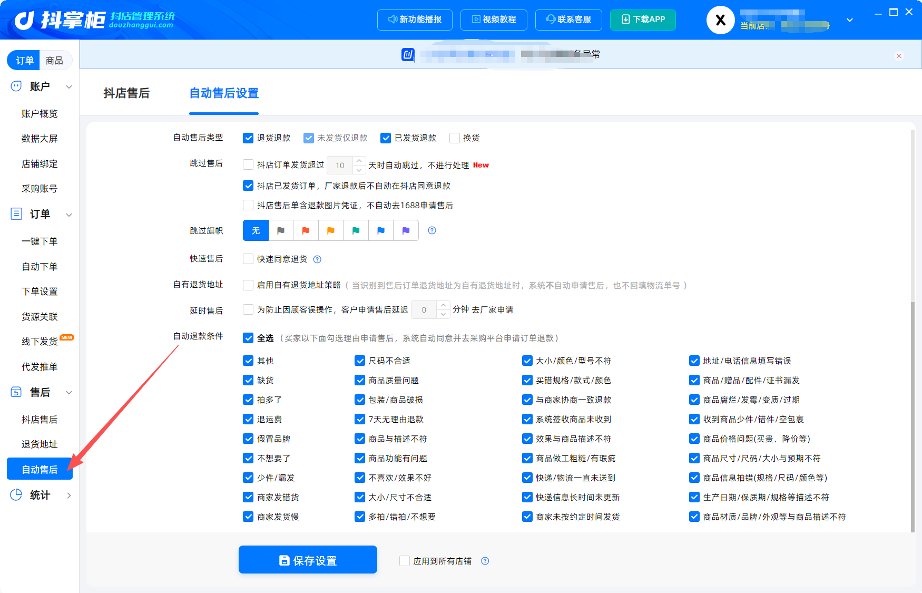Open help icon beside 快速同意退货

[x=317, y=259]
